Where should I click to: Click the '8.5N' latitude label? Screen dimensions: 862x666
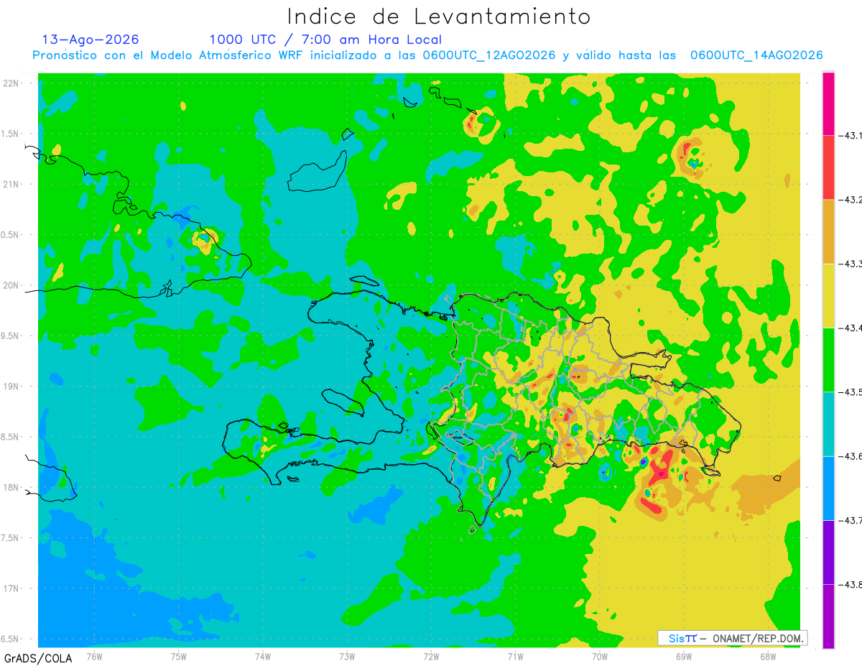[10, 438]
